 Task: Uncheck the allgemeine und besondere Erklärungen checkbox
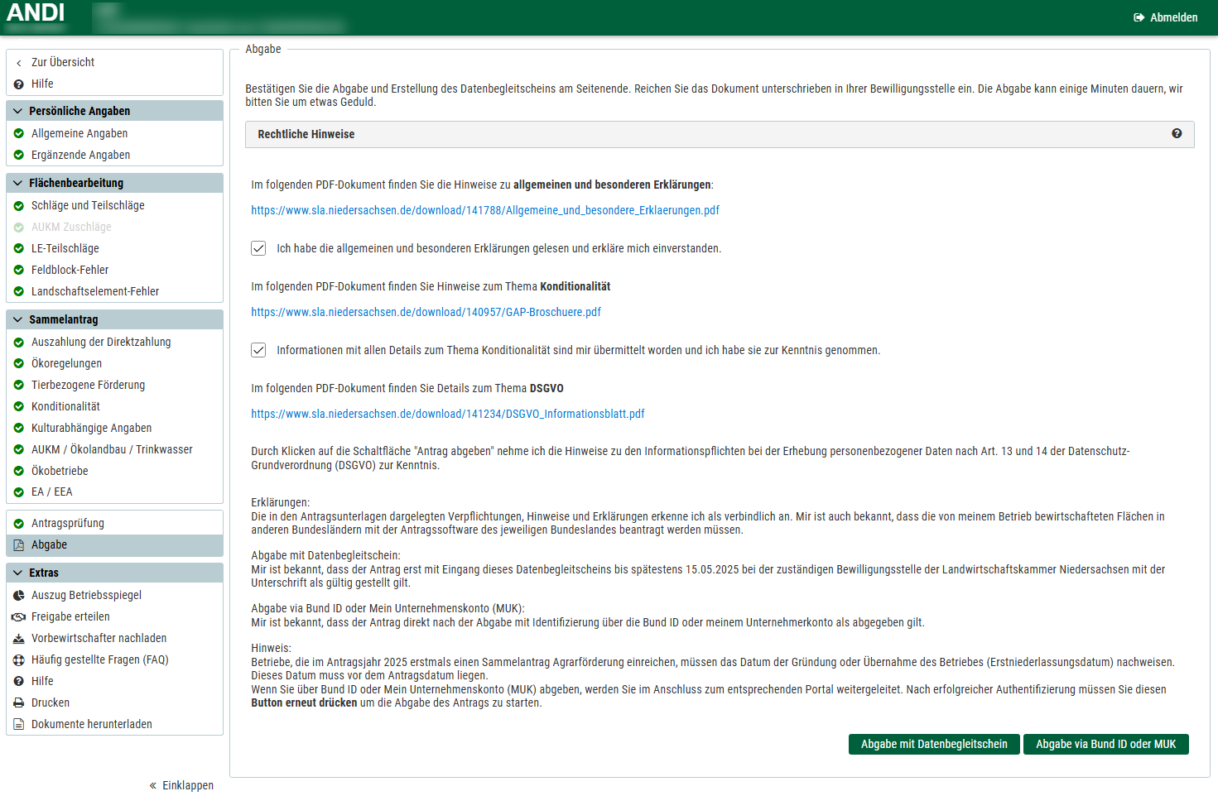point(258,248)
